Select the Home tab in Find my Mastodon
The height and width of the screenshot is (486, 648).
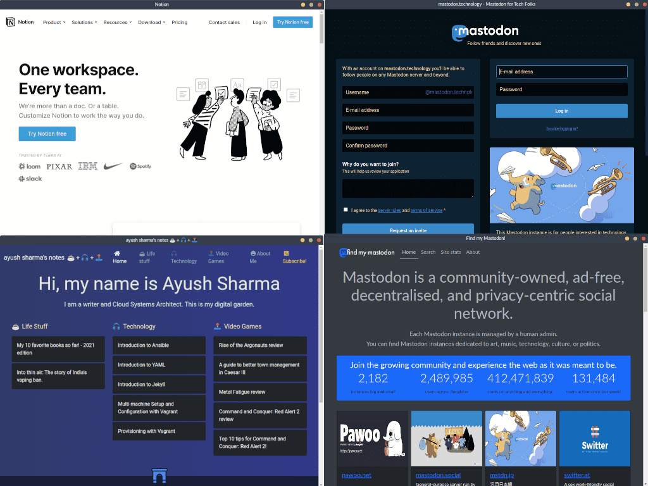409,252
